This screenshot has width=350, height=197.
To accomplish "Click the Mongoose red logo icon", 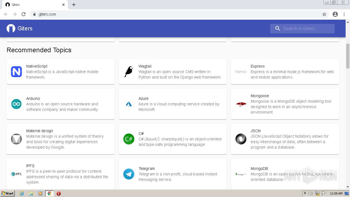I will [x=241, y=104].
